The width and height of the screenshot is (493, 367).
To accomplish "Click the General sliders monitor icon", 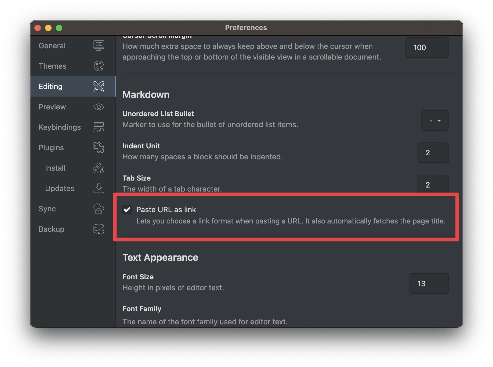I will [99, 46].
